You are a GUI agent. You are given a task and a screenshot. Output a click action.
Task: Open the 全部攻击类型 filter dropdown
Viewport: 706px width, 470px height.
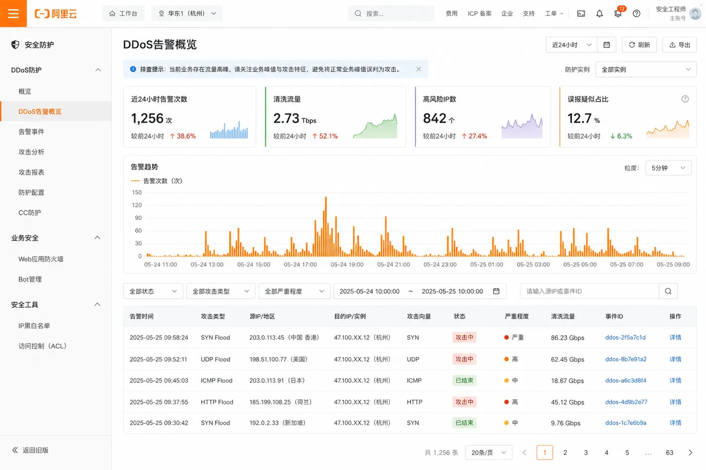tap(221, 291)
